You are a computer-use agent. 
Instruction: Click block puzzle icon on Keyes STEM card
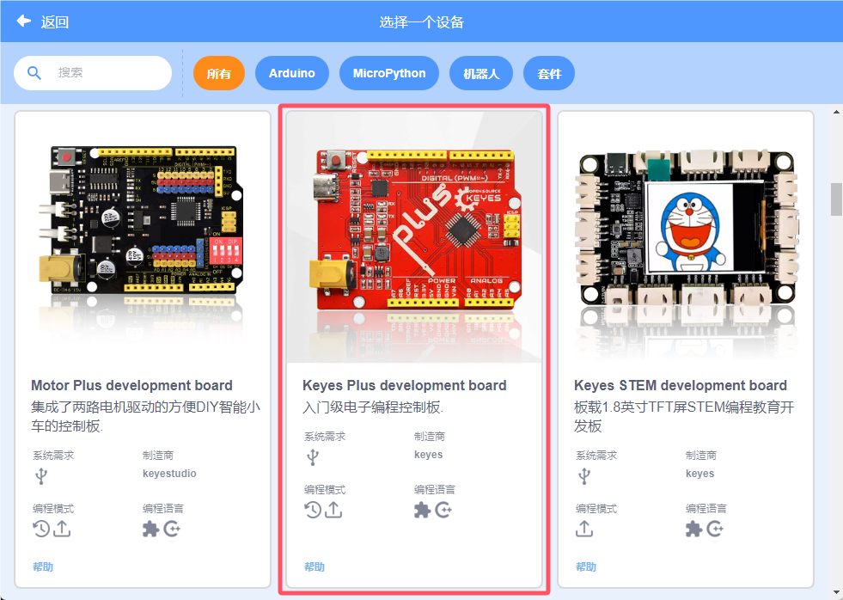(x=694, y=529)
